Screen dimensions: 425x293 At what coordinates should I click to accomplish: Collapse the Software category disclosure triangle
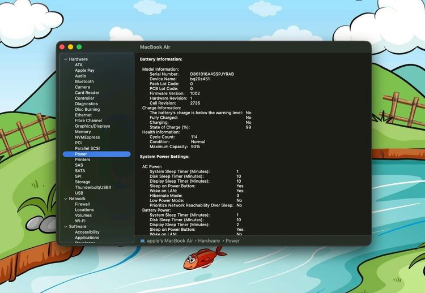coord(66,226)
